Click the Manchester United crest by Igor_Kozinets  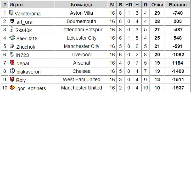pos(12,88)
